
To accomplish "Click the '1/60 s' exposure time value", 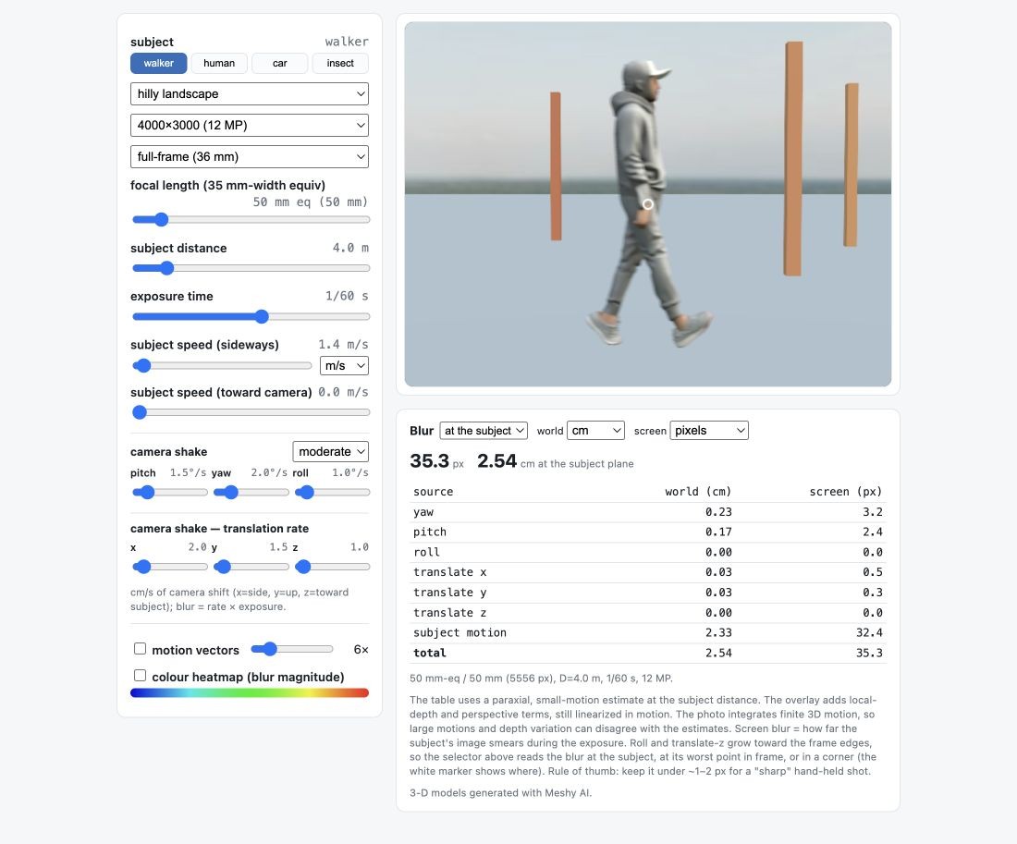I will pyautogui.click(x=347, y=296).
